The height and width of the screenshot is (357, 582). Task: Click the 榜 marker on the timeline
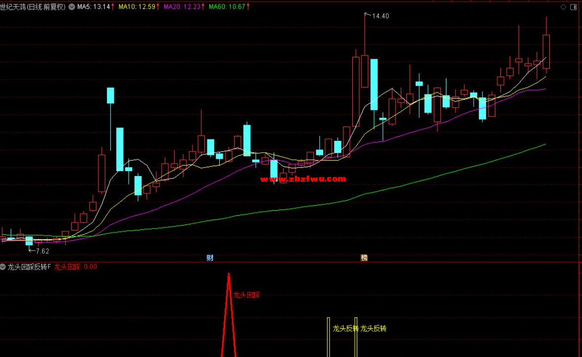pos(364,258)
